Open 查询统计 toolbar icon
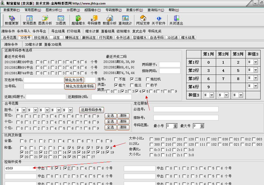Screen dimensions: 264x185 click(x=125, y=20)
